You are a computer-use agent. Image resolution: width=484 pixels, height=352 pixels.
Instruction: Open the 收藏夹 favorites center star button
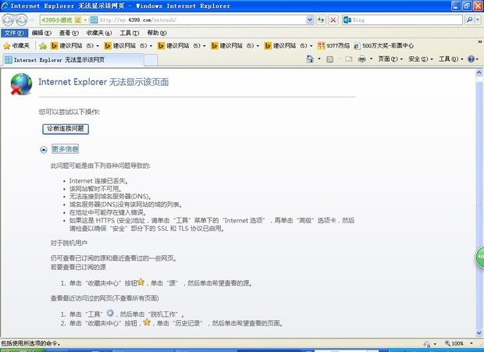click(x=16, y=46)
